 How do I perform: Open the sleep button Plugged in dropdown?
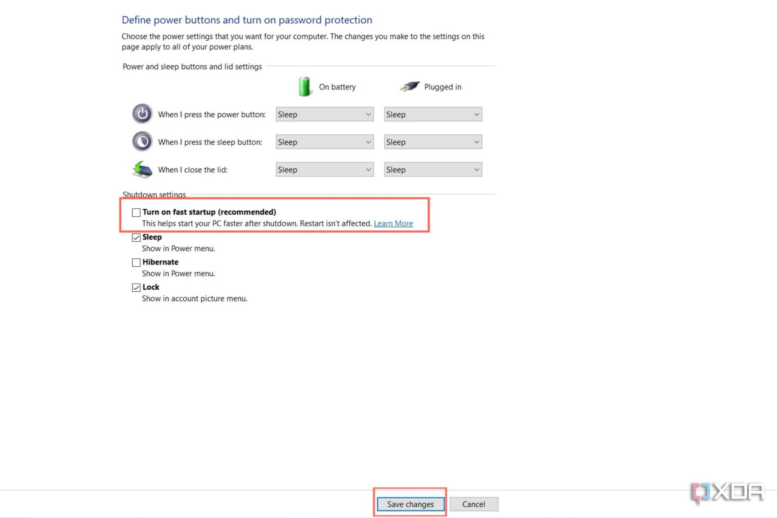tap(433, 141)
